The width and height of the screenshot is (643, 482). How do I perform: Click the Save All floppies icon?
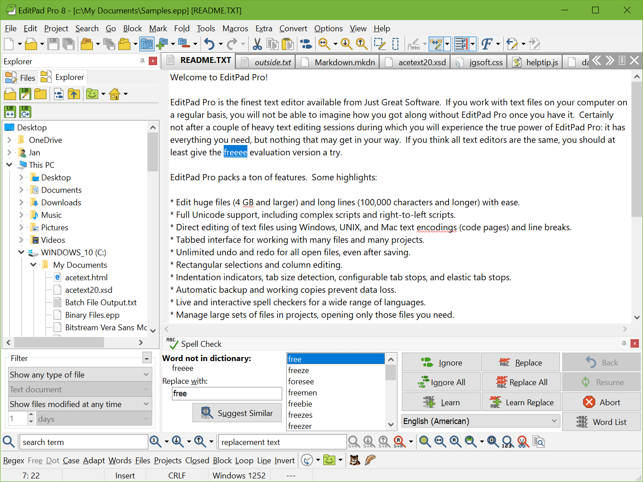click(68, 44)
